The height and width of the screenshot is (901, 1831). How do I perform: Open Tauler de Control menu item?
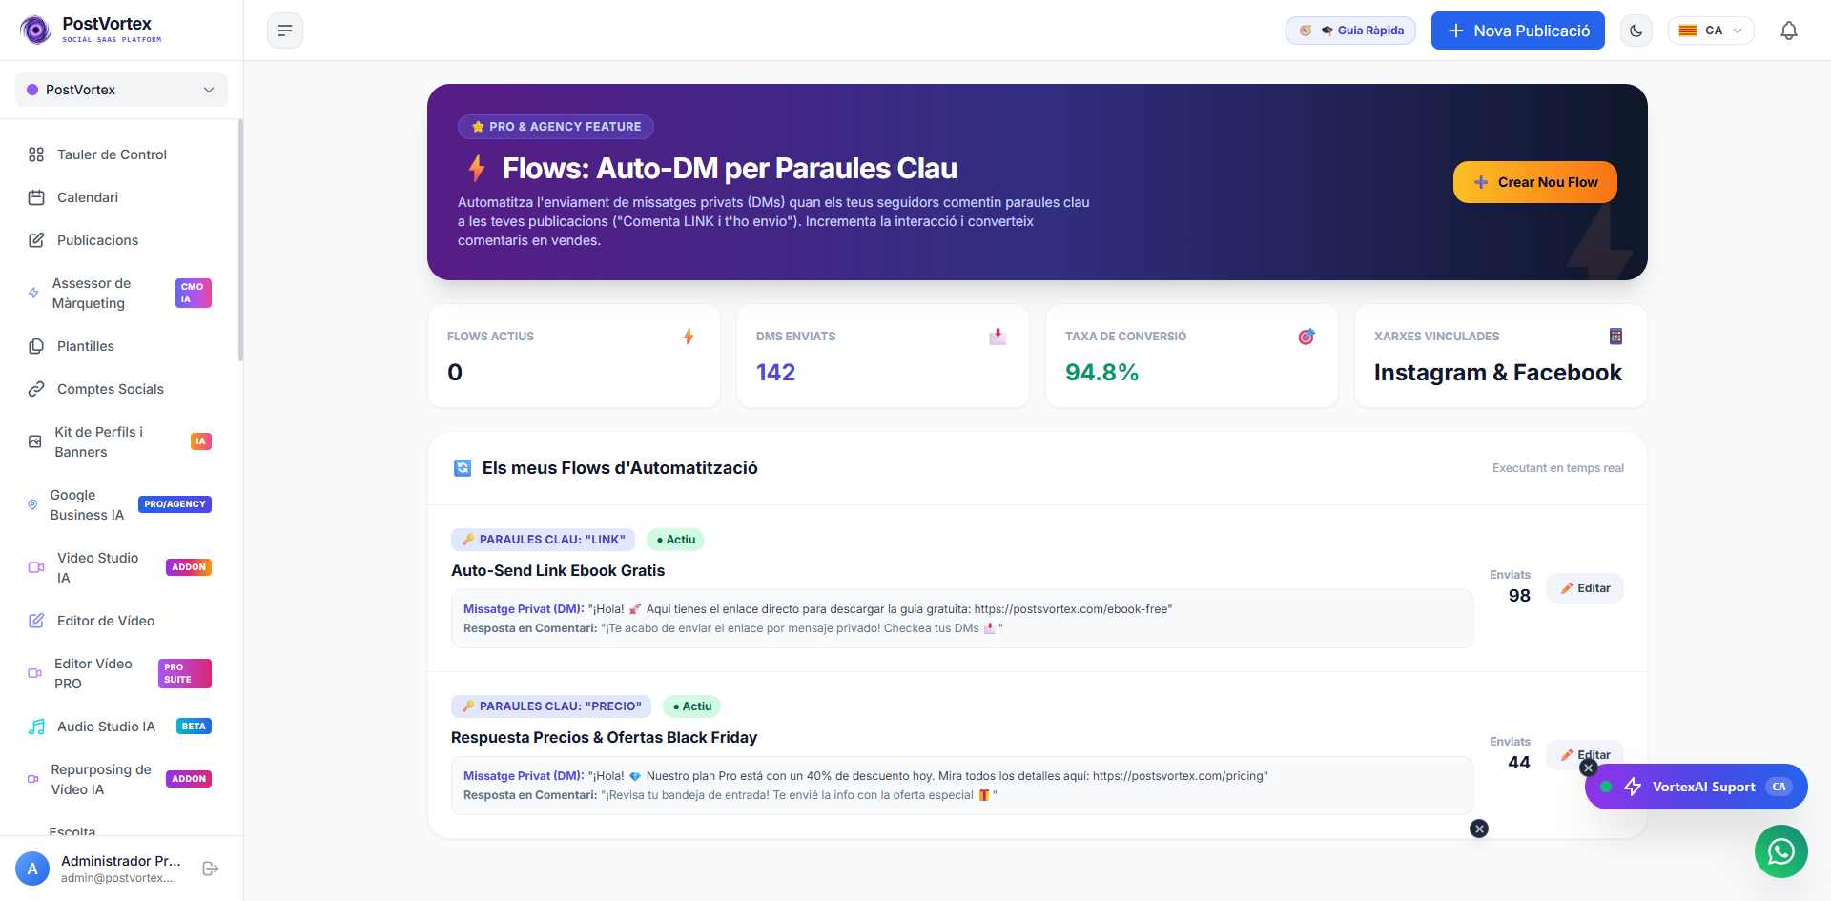click(x=121, y=154)
